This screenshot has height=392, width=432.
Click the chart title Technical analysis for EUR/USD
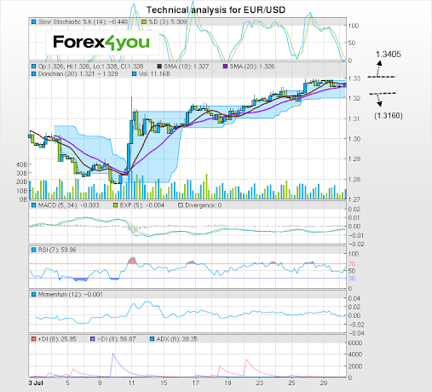[216, 10]
